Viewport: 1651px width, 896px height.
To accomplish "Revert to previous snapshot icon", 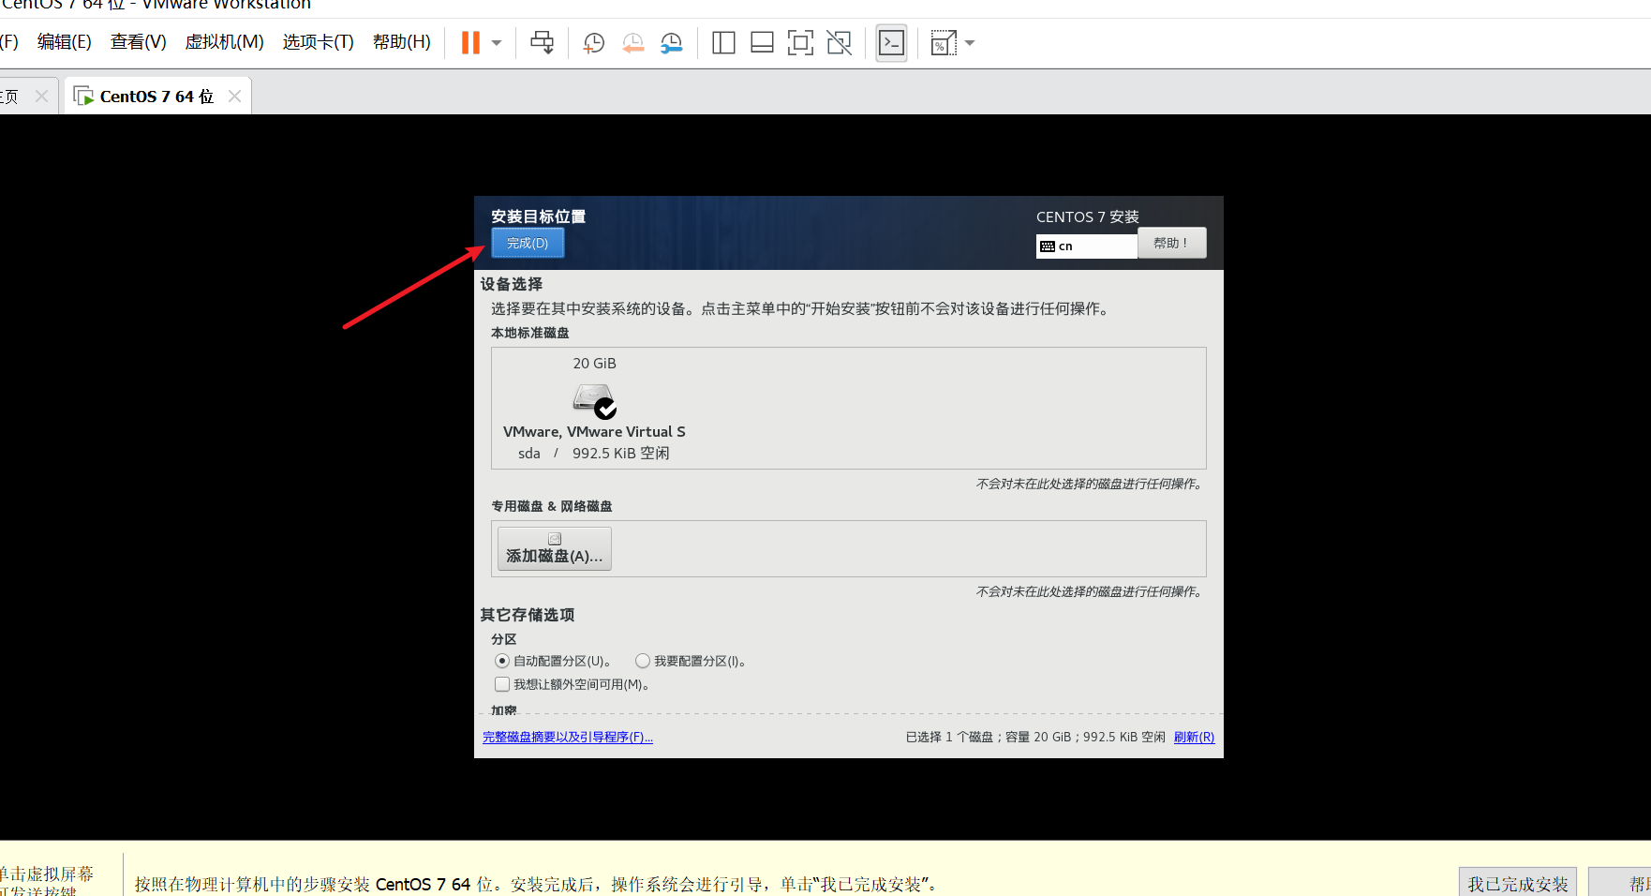I will coord(633,42).
